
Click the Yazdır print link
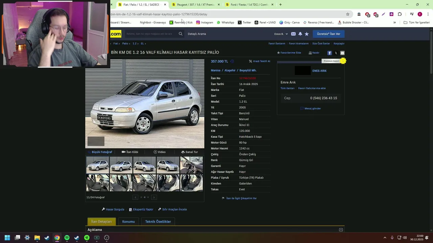click(314, 53)
